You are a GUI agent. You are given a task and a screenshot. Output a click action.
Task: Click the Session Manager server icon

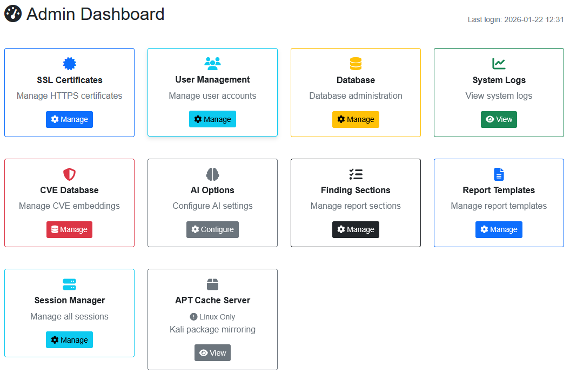point(69,284)
